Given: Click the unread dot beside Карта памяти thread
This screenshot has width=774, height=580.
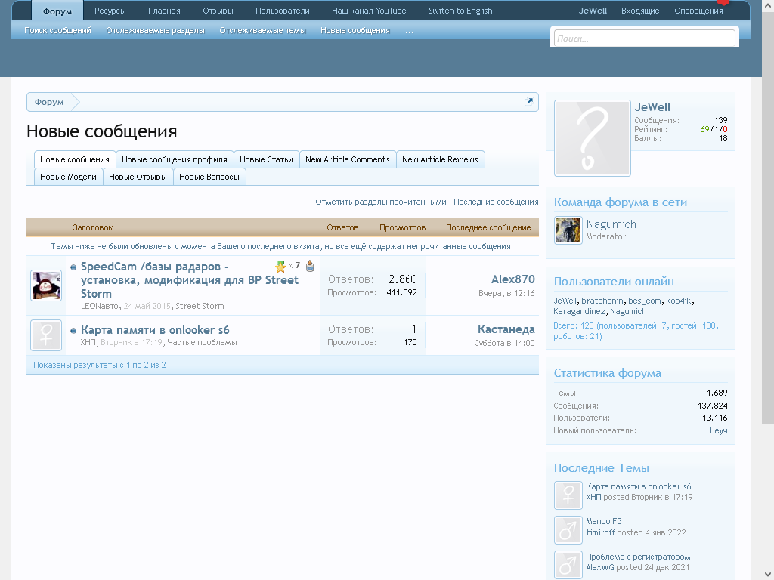Looking at the screenshot, I should pos(74,331).
